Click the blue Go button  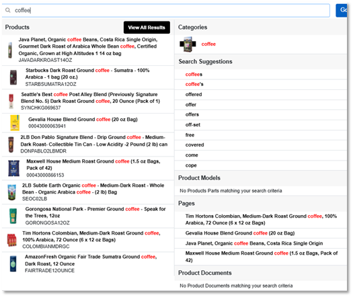342,10
